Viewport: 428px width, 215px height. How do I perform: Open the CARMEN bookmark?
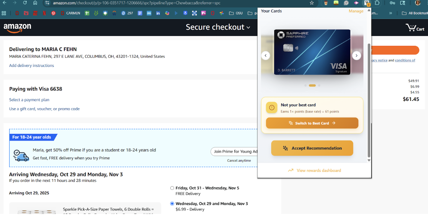tap(70, 13)
